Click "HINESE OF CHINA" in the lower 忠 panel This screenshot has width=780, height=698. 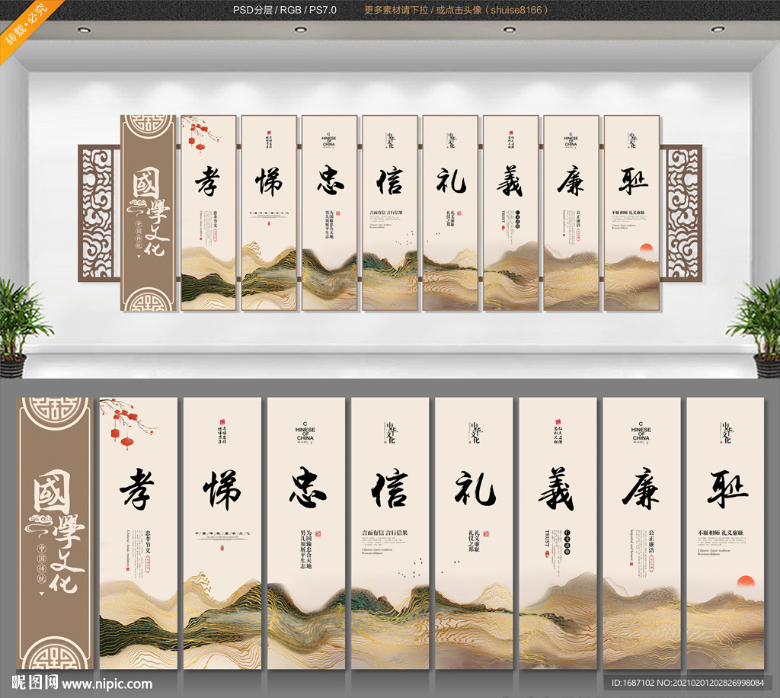(x=305, y=434)
